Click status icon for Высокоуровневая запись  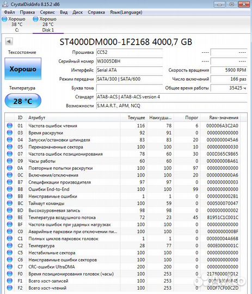click(10, 210)
